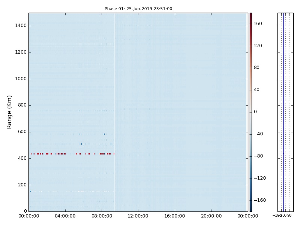Click the 1000 range tick label

(x=21, y=79)
